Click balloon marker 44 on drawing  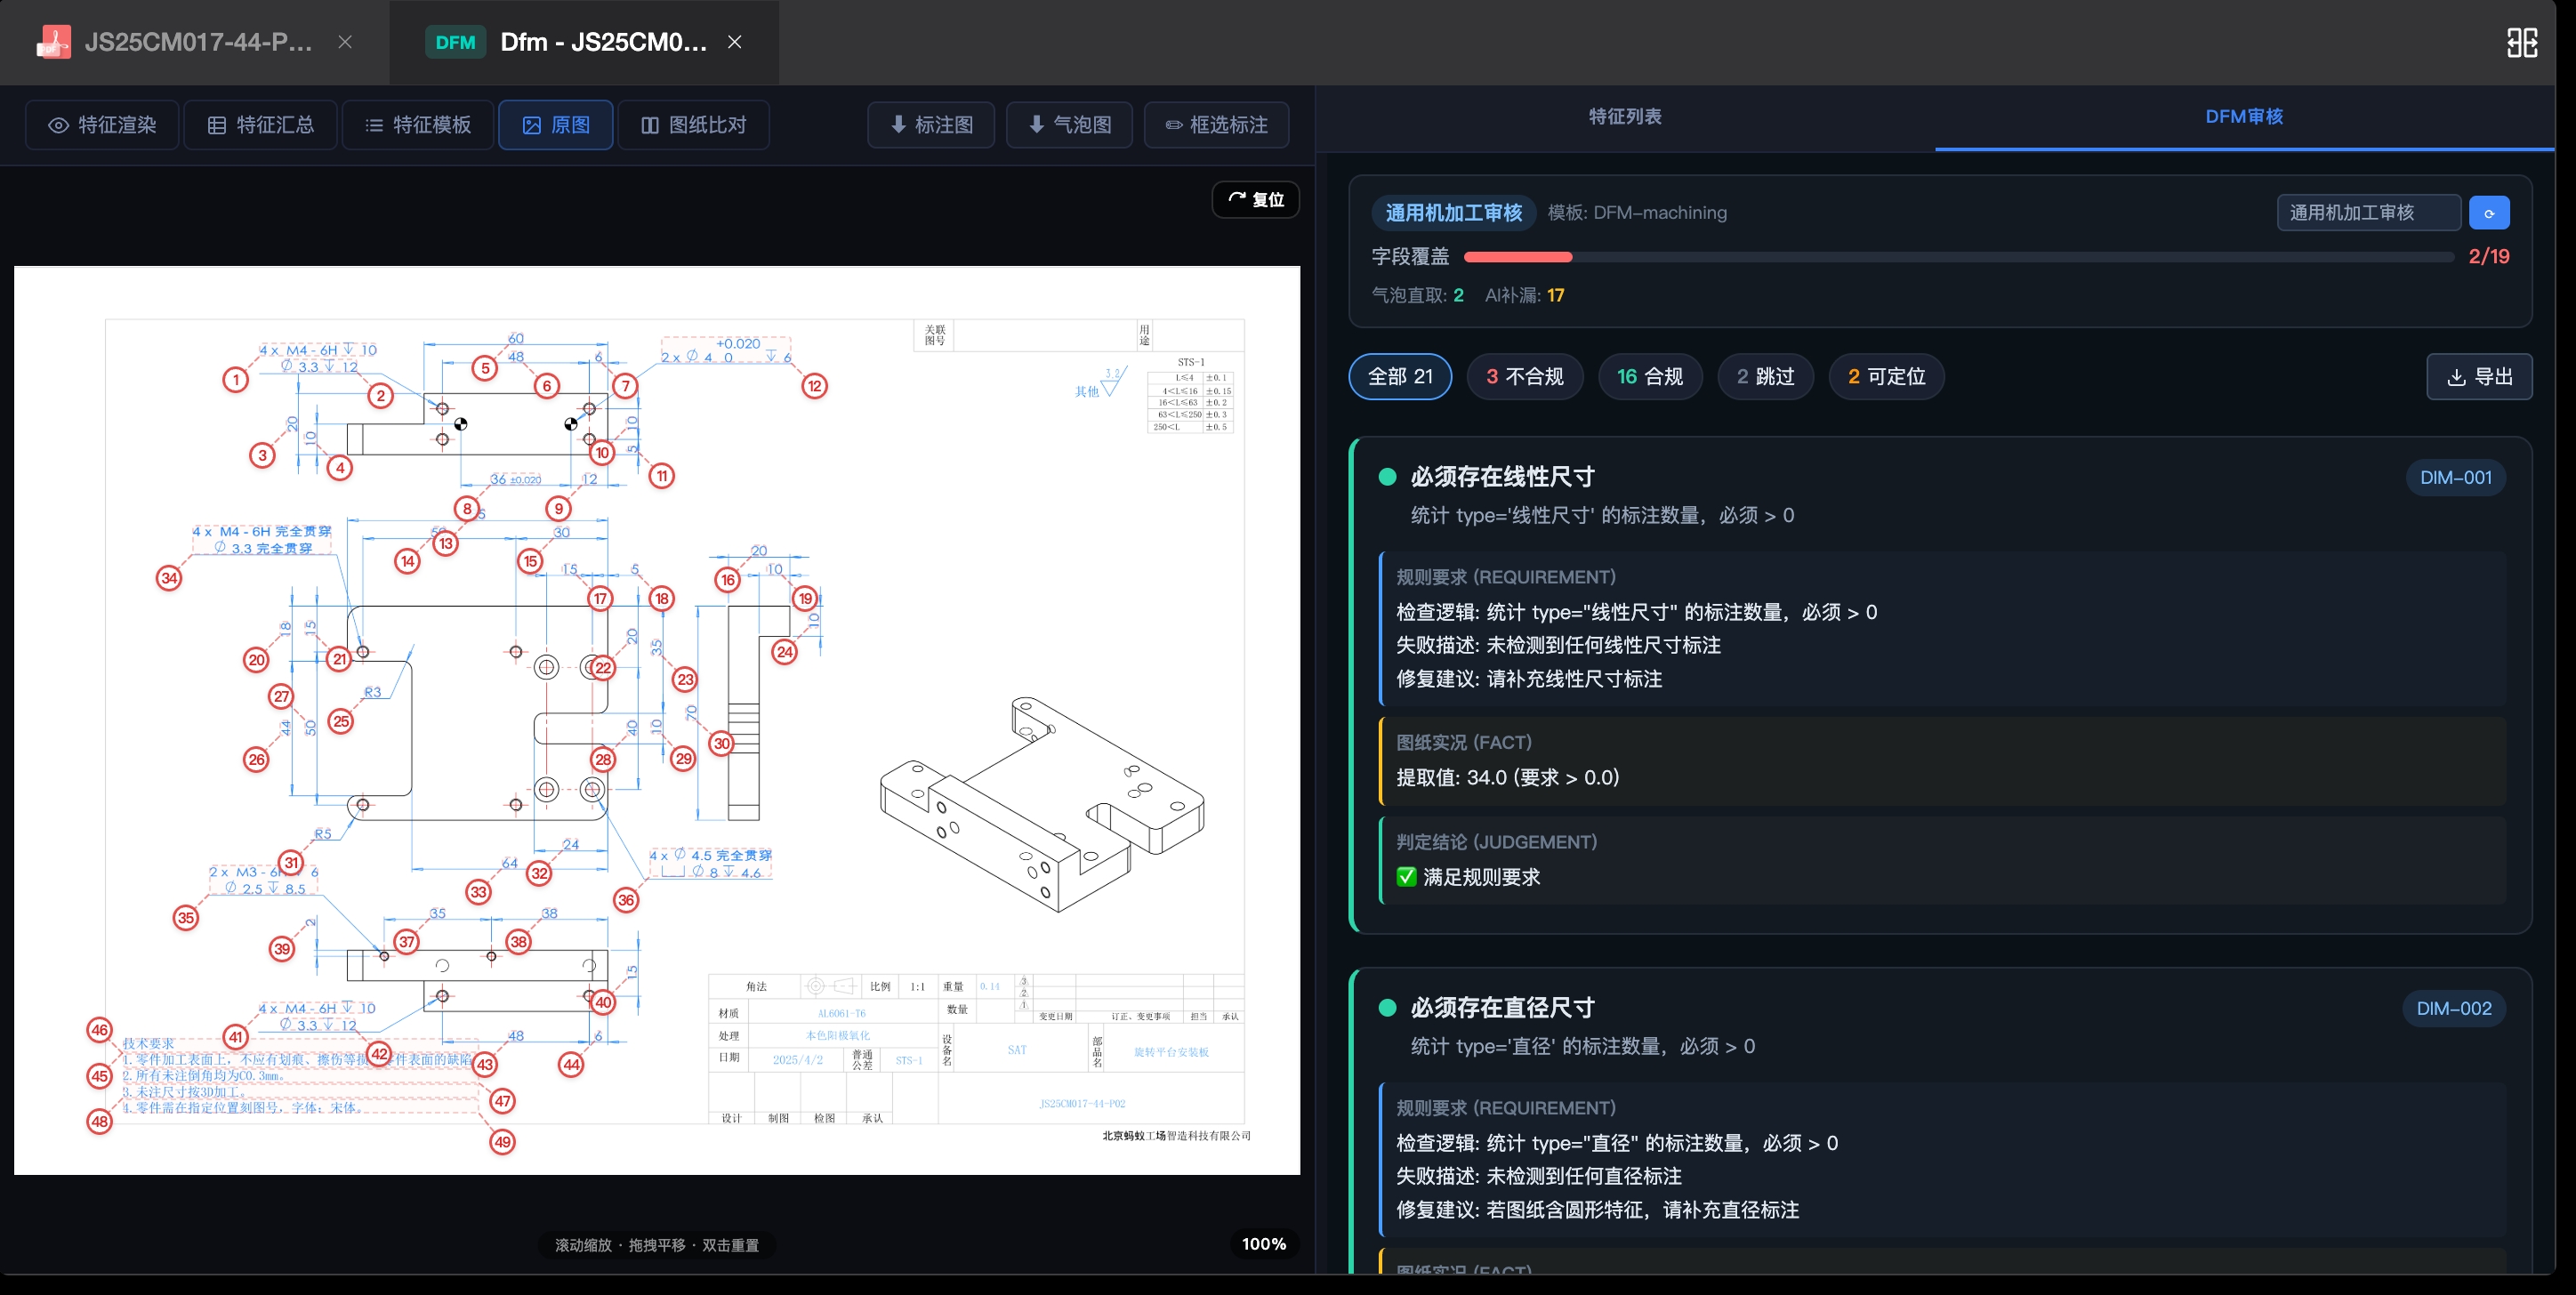pos(571,1065)
